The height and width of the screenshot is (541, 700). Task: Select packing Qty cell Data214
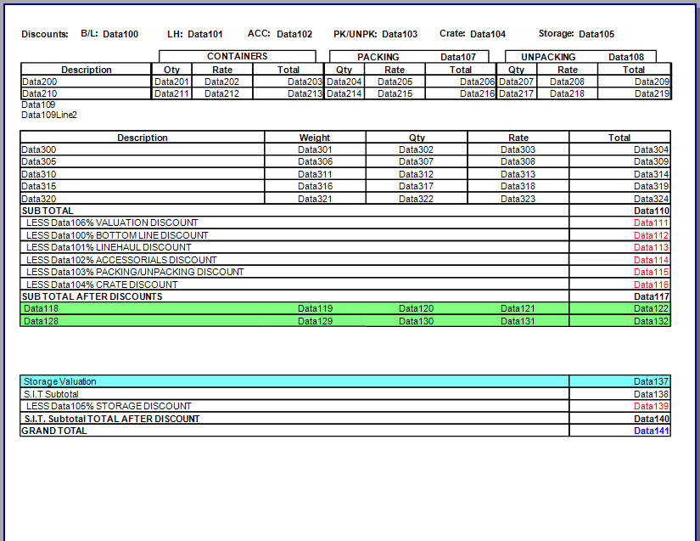click(x=344, y=93)
